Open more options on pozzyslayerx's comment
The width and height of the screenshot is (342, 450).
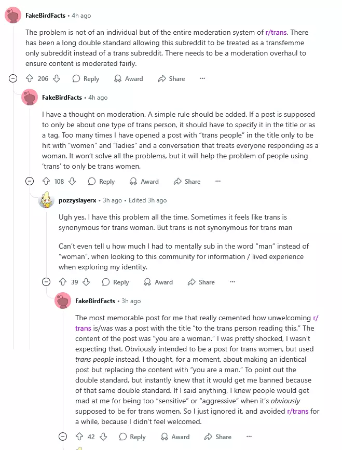[x=232, y=282]
